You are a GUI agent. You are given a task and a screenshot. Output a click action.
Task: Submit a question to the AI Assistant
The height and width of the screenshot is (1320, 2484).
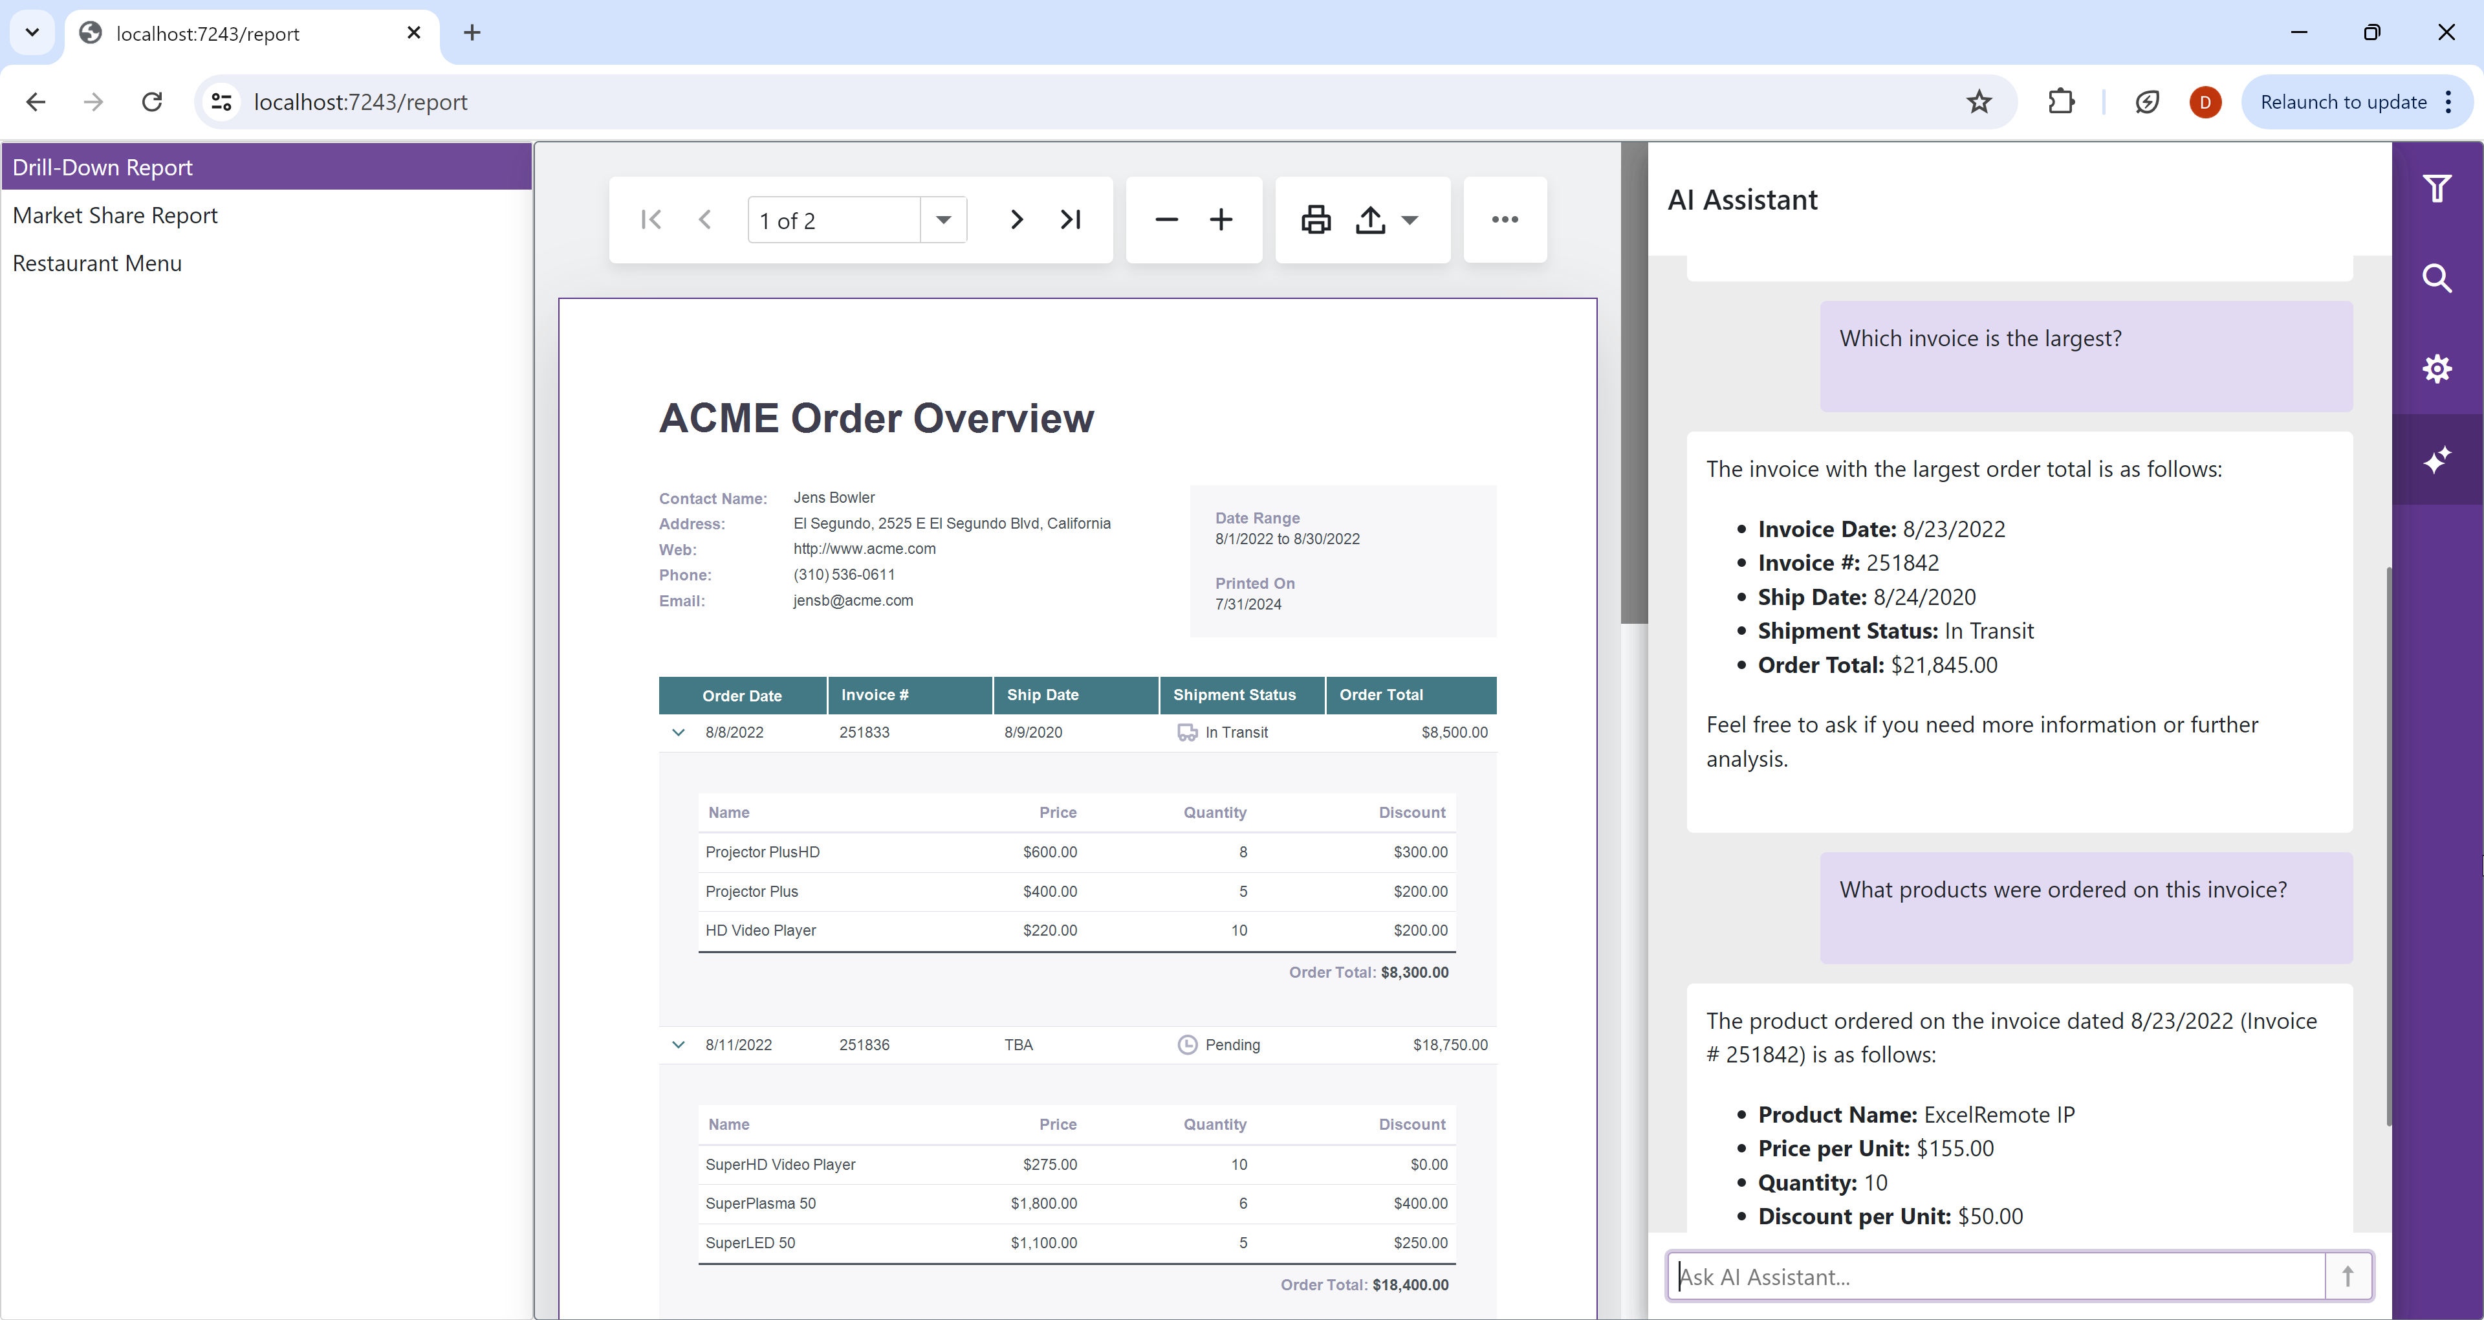(2349, 1275)
